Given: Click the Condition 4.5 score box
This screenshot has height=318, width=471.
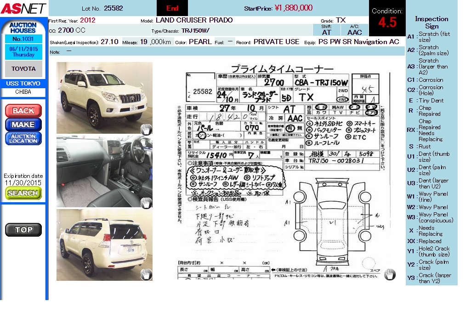Looking at the screenshot, I should pyautogui.click(x=387, y=18).
